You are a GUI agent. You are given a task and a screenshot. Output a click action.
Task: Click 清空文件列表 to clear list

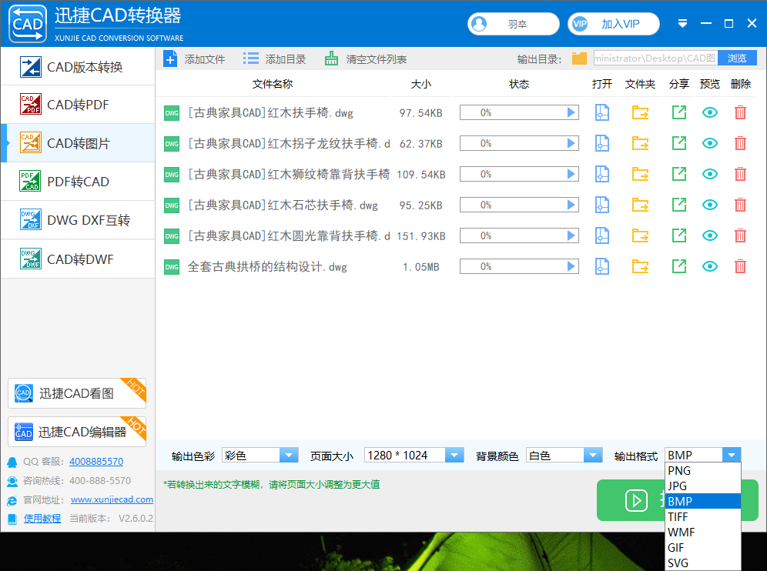click(365, 60)
